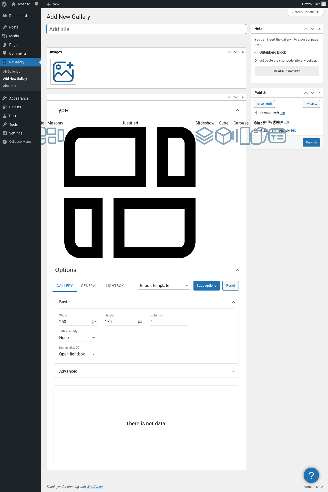Open the Default template dropdown
Screen dimensions: 328x492
tap(164, 286)
